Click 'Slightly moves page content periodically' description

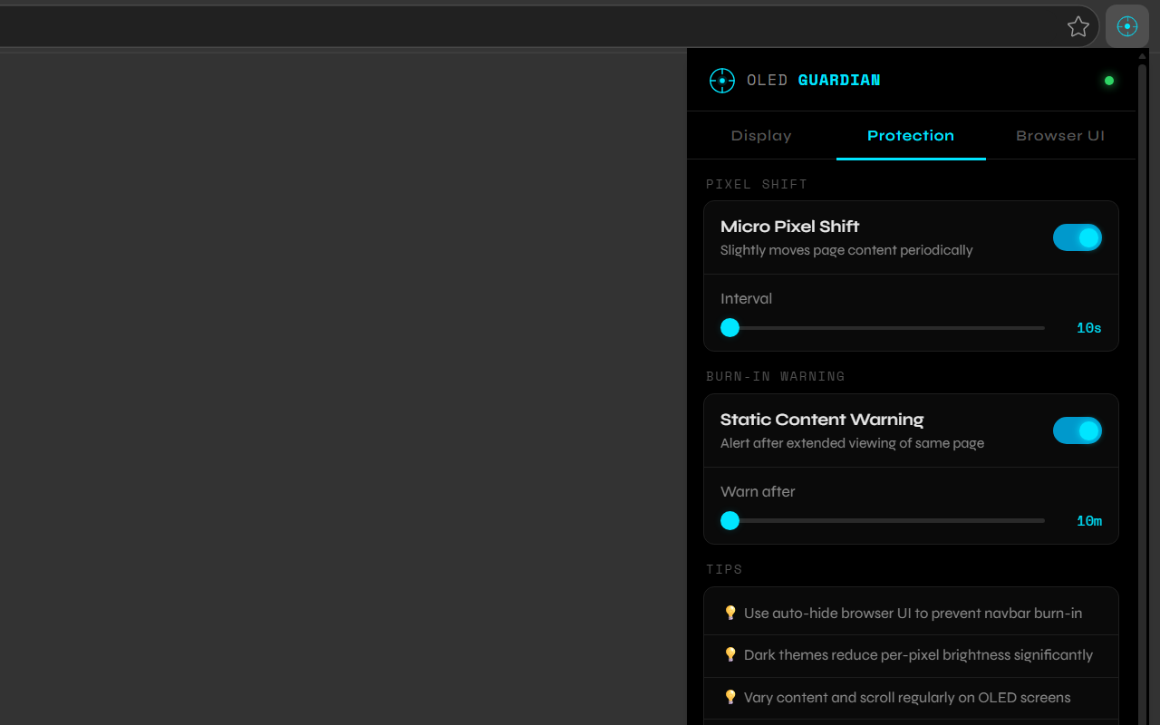click(846, 250)
